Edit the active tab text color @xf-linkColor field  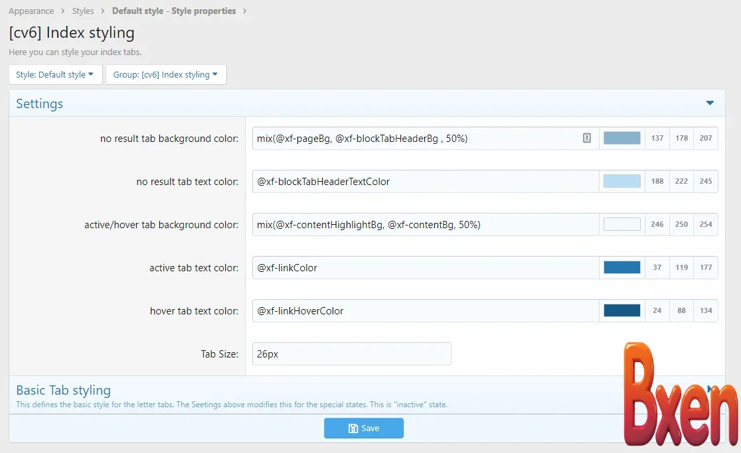pyautogui.click(x=425, y=267)
